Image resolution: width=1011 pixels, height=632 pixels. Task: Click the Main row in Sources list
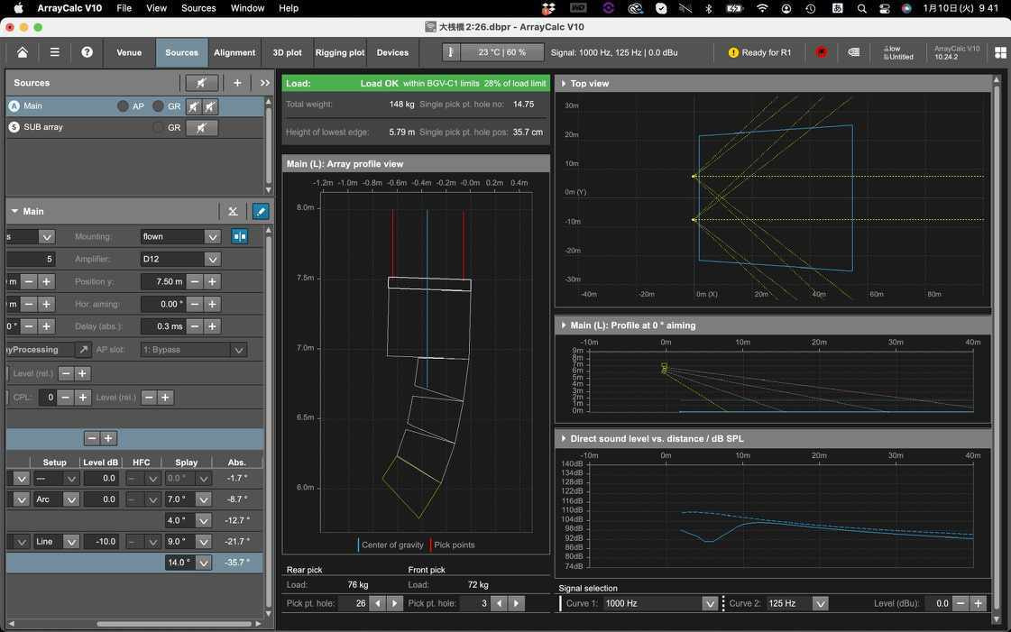tap(134, 106)
